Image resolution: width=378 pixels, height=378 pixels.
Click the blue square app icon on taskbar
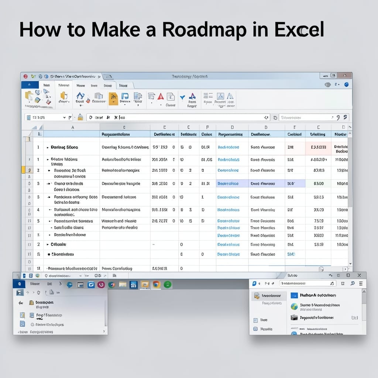[91, 285]
